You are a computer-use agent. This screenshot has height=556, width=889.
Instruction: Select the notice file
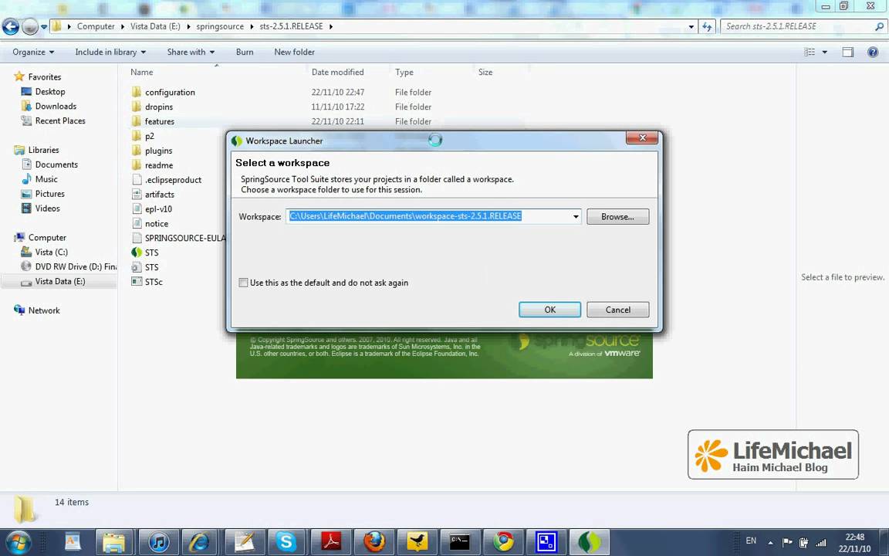[156, 223]
